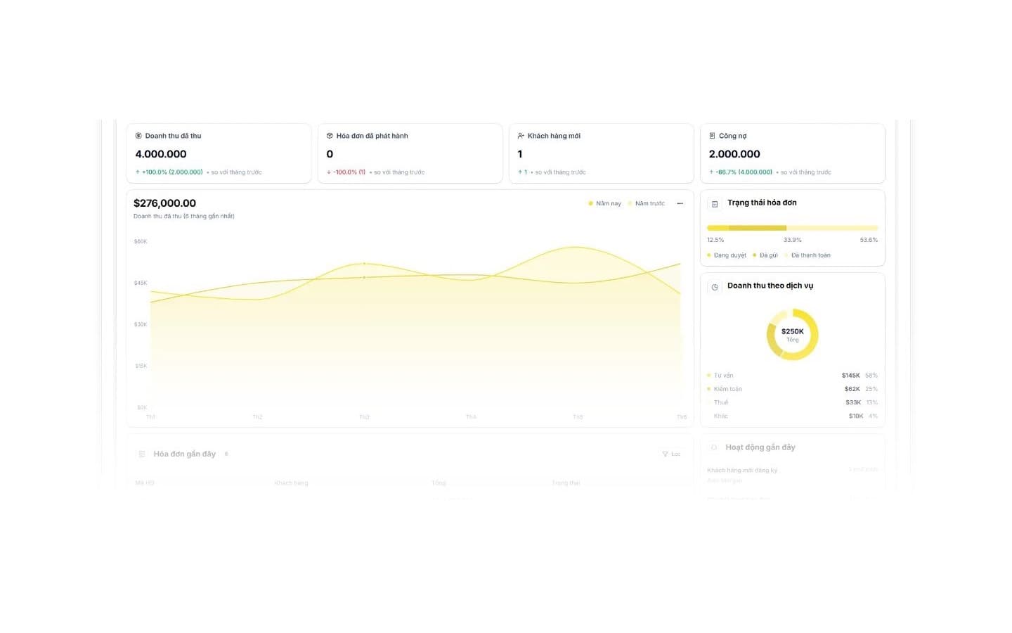Click the Hóa đơn gần đây heading

pyautogui.click(x=185, y=454)
